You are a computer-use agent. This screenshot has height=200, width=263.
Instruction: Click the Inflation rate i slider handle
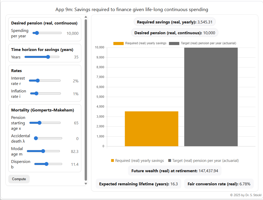[x=36, y=93]
